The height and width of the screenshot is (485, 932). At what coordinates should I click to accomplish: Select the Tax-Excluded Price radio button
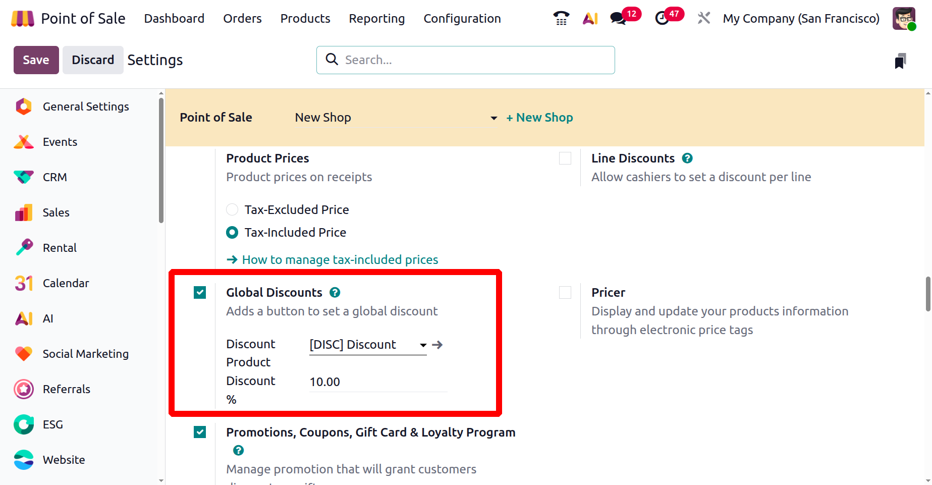(x=232, y=209)
